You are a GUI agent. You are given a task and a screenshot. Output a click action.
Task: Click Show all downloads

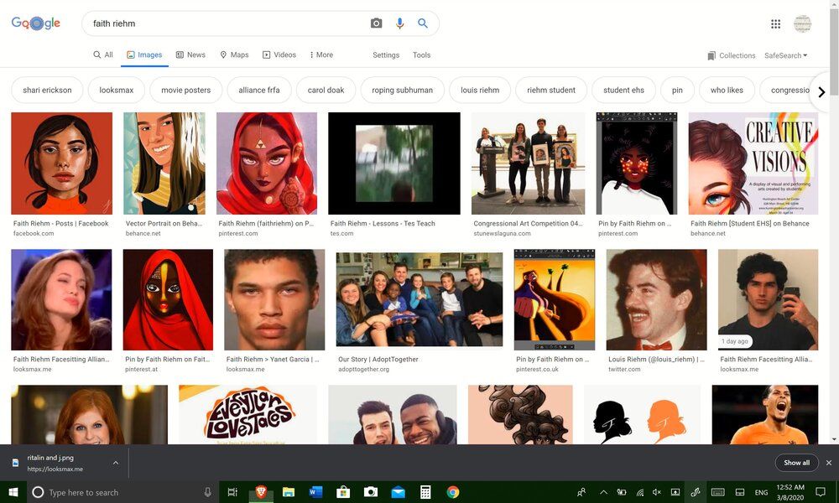click(x=797, y=463)
